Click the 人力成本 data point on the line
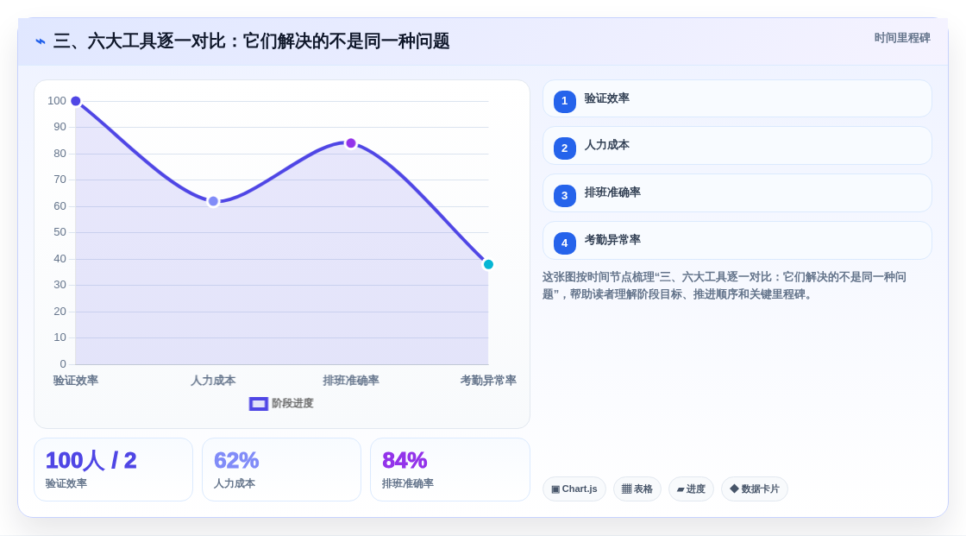Viewport: 966px width, 536px height. coord(213,201)
